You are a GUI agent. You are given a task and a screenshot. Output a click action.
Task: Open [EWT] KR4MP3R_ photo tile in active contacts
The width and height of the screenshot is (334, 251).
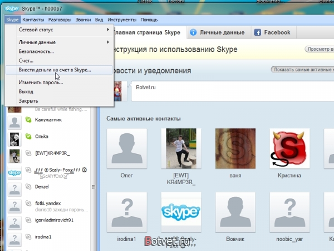(181, 148)
